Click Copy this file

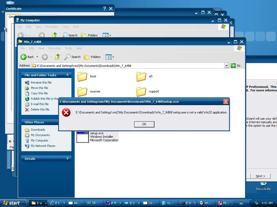(x=39, y=93)
